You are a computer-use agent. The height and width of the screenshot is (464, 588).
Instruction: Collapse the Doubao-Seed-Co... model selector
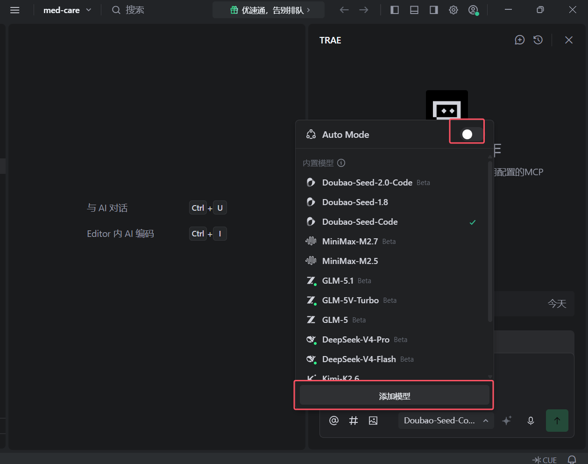(x=446, y=421)
